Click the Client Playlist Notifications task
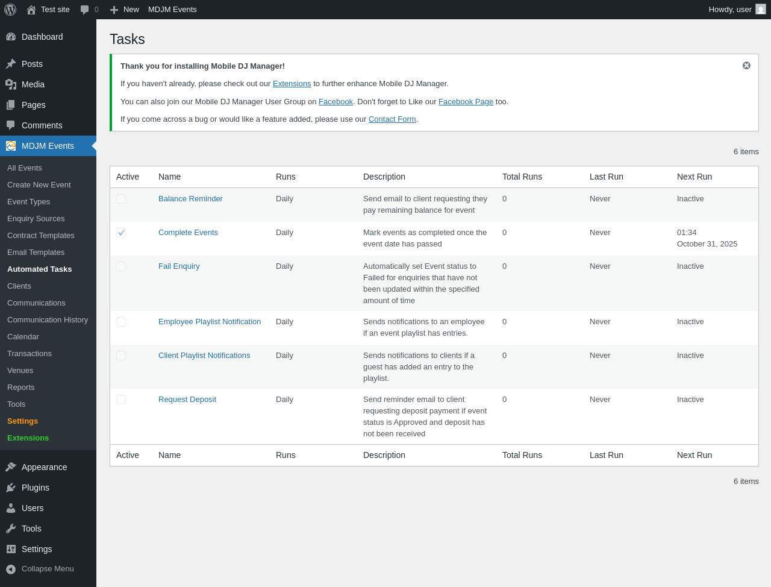The width and height of the screenshot is (771, 587). (x=204, y=356)
